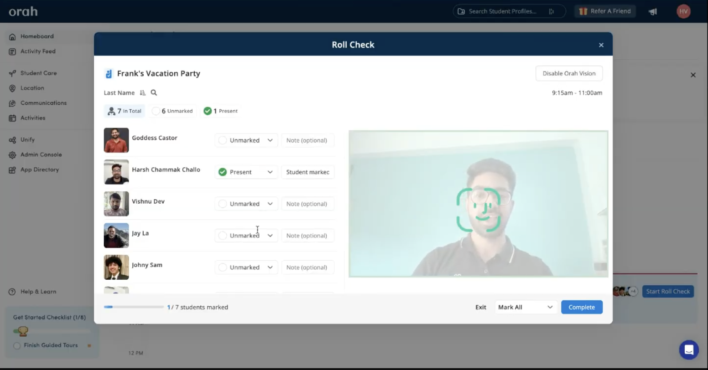Filter by 6 Unmarked students
The width and height of the screenshot is (708, 370).
click(172, 111)
